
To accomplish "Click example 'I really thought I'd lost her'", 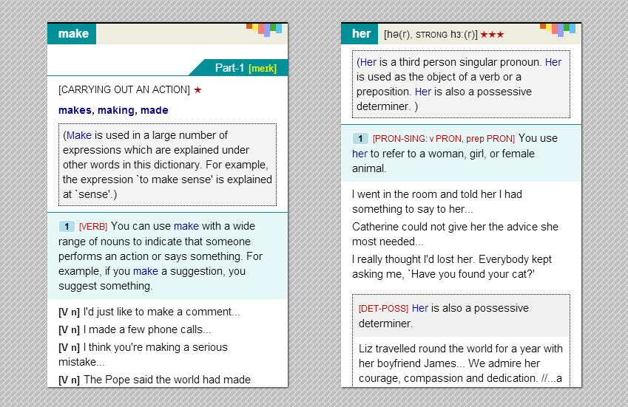I will 452,267.
